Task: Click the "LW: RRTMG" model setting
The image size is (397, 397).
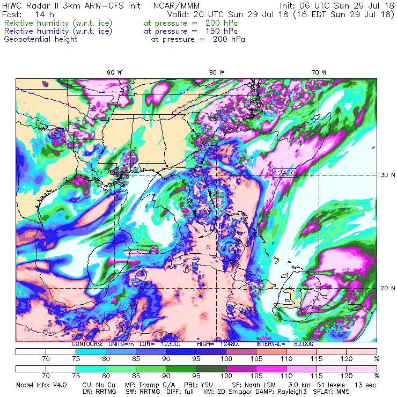Action: [x=99, y=392]
